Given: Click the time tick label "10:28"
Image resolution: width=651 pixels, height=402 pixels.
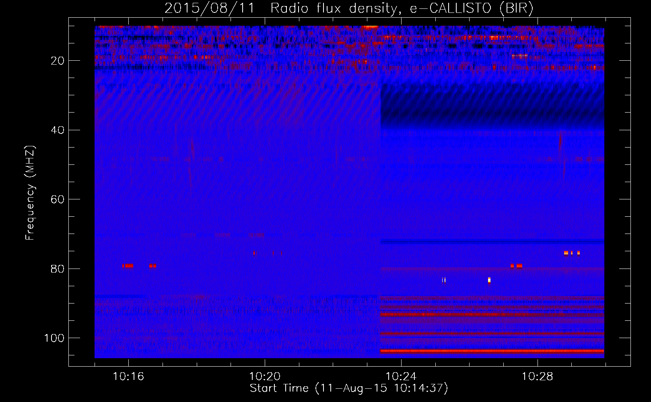Looking at the screenshot, I should [x=538, y=377].
